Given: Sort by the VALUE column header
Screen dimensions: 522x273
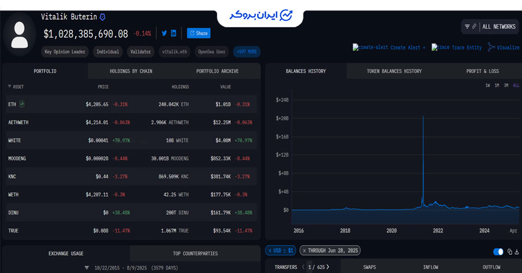Looking at the screenshot, I should click(226, 87).
